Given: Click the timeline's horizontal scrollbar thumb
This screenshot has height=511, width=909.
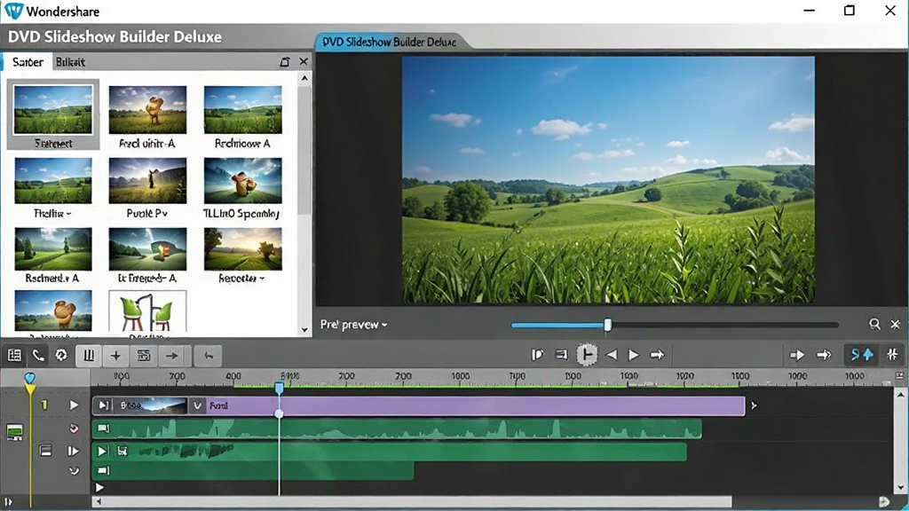Looking at the screenshot, I should [x=417, y=502].
